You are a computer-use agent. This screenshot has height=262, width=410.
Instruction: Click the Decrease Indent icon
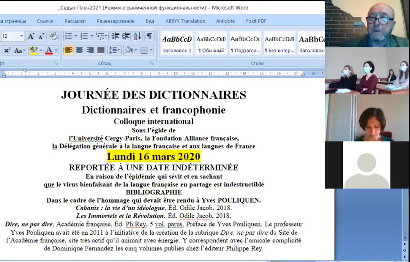115,36
